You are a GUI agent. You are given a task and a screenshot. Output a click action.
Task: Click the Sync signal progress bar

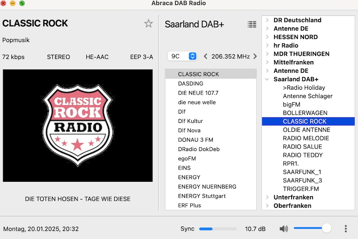point(218,229)
